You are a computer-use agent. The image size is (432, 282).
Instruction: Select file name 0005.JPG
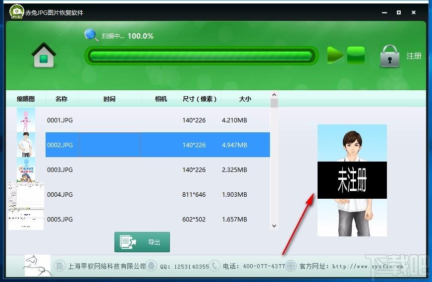(60, 220)
